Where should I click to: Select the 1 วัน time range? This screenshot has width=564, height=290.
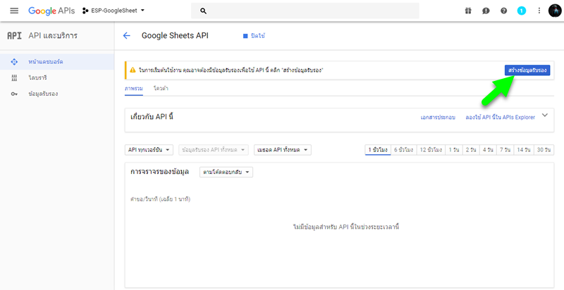tap(454, 150)
